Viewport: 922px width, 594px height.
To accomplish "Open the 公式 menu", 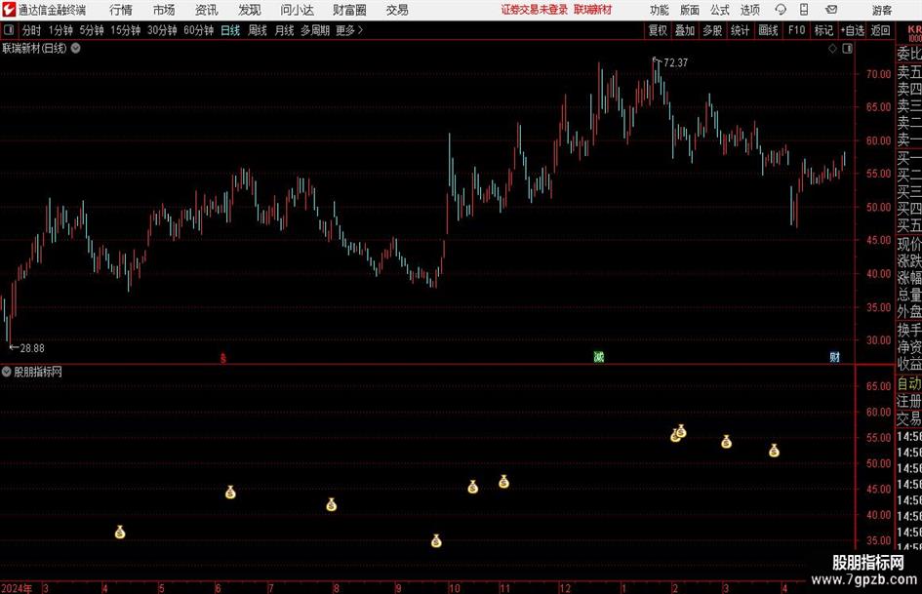I will [719, 10].
